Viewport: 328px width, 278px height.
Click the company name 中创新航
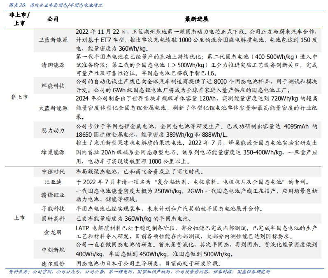[x=53, y=250]
